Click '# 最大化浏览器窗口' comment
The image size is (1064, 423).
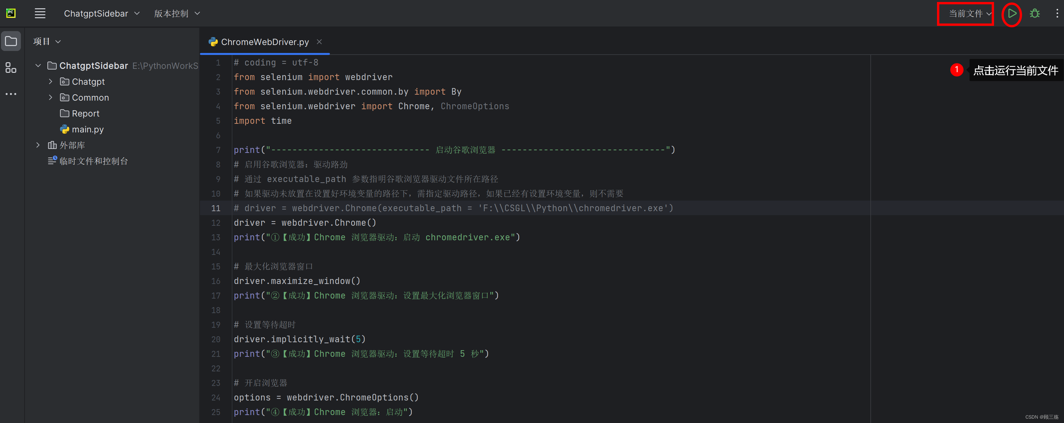[x=273, y=266]
